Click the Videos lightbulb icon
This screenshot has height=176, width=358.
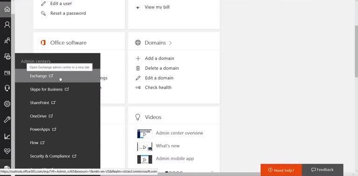[138, 117]
